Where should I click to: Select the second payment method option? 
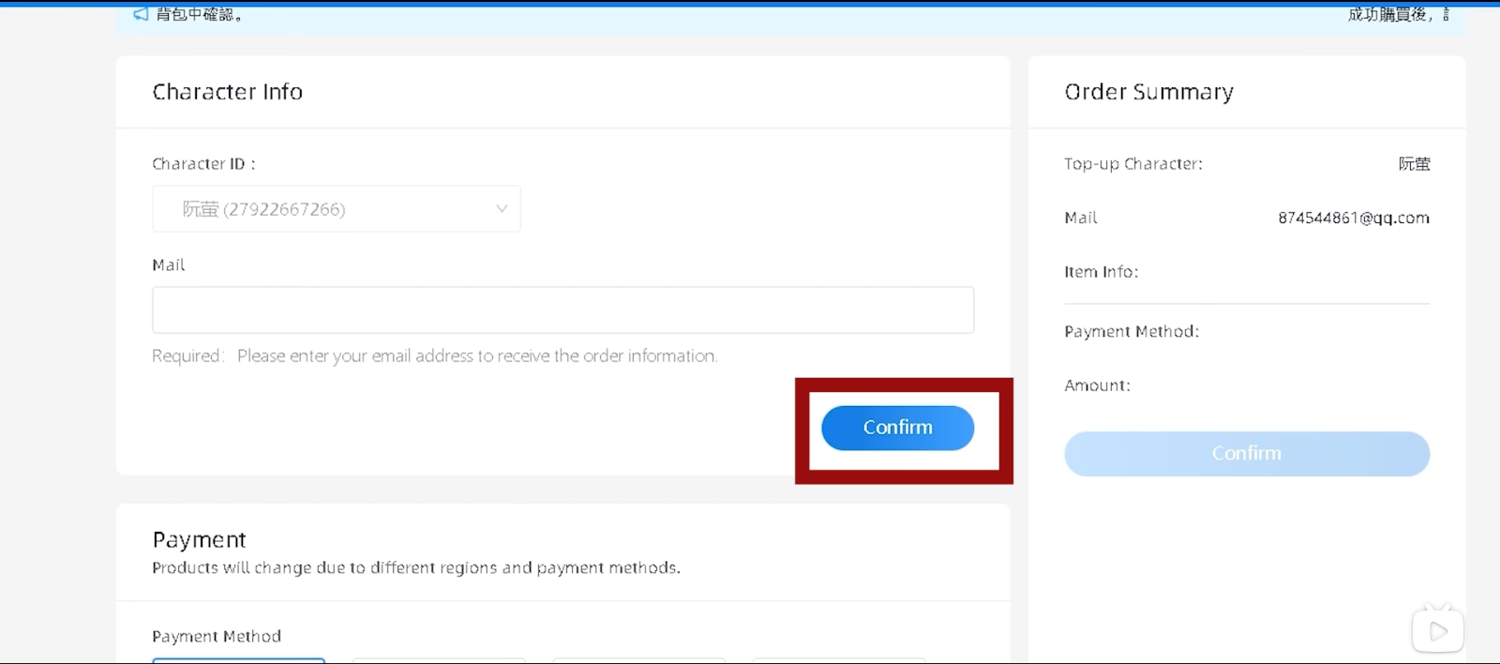pyautogui.click(x=439, y=660)
